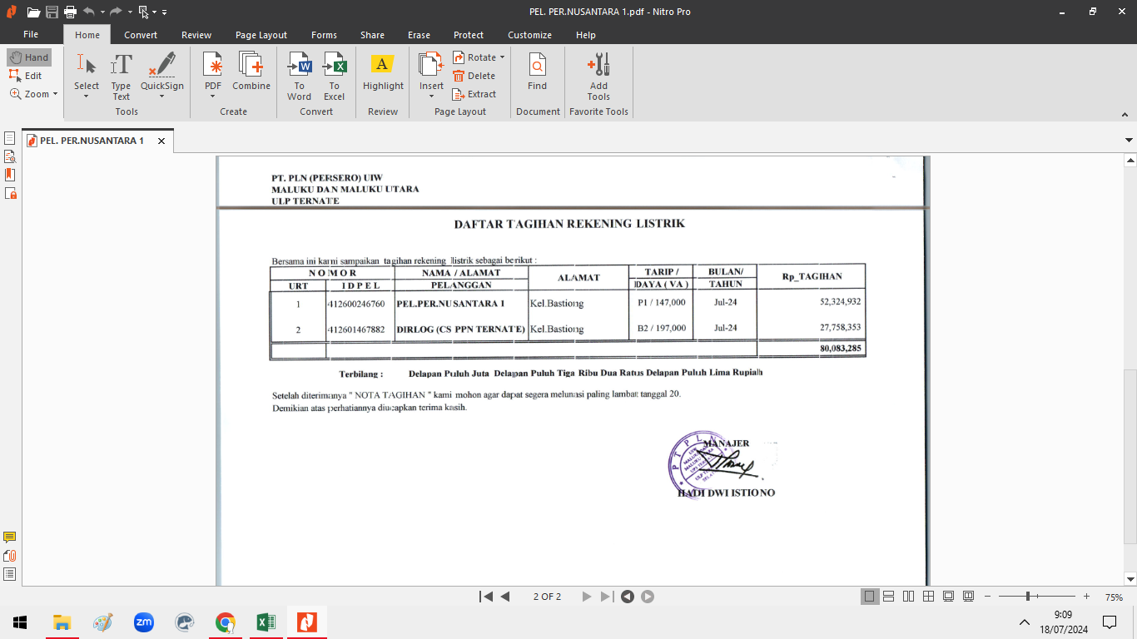Click the Print icon in quick access toolbar
The width and height of the screenshot is (1137, 639).
point(70,12)
